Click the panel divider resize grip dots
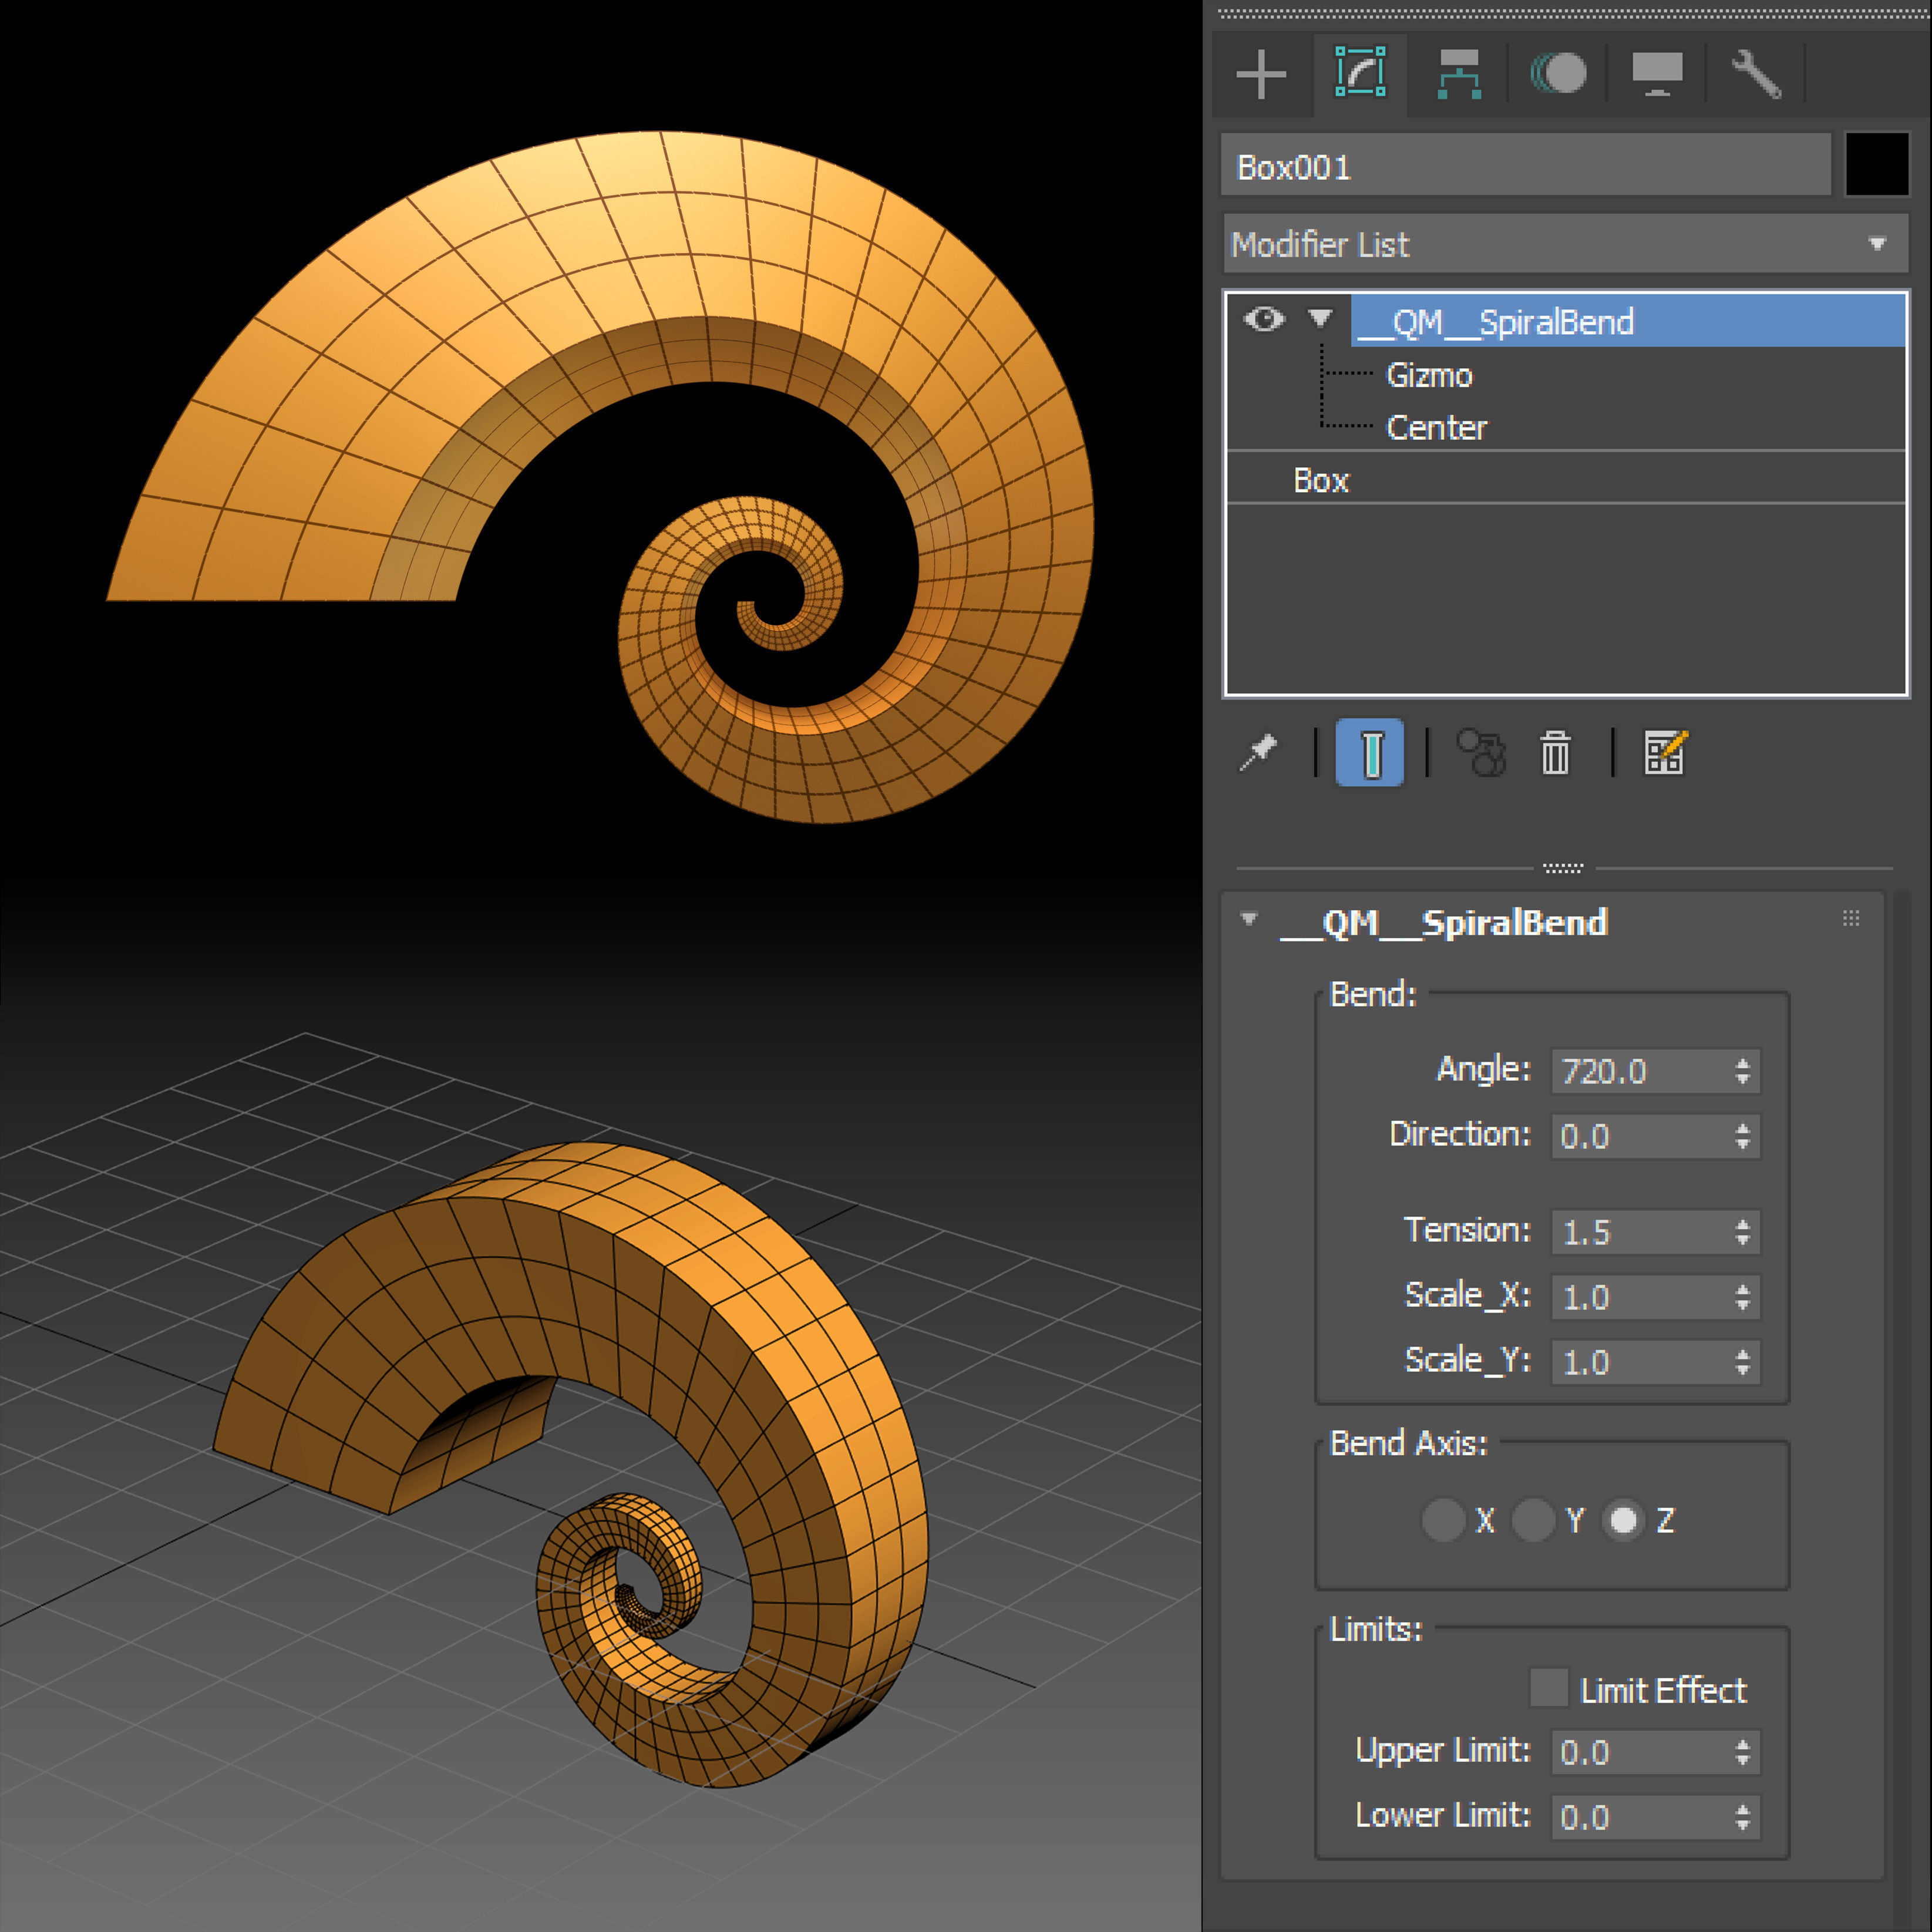The image size is (1932, 1932). (1563, 868)
